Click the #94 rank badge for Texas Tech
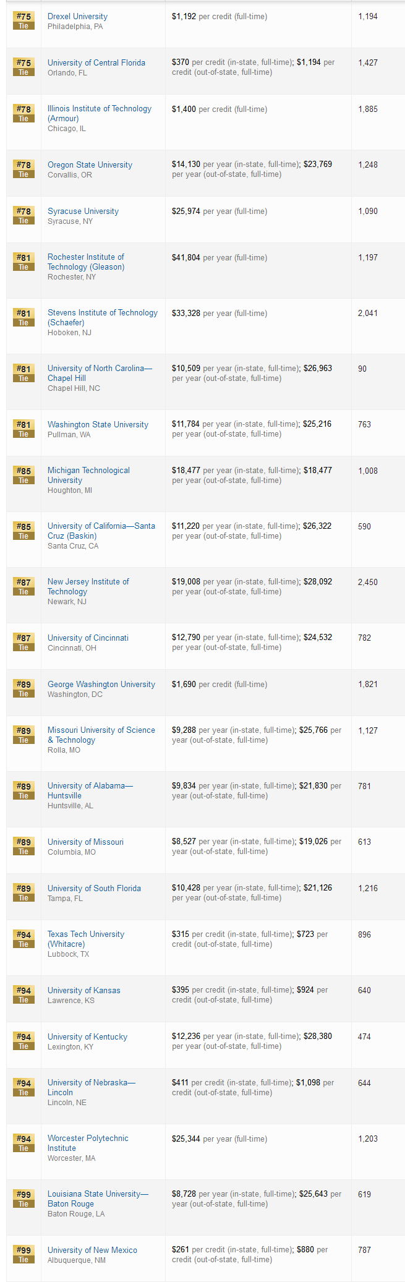The height and width of the screenshot is (1282, 405). 23,939
